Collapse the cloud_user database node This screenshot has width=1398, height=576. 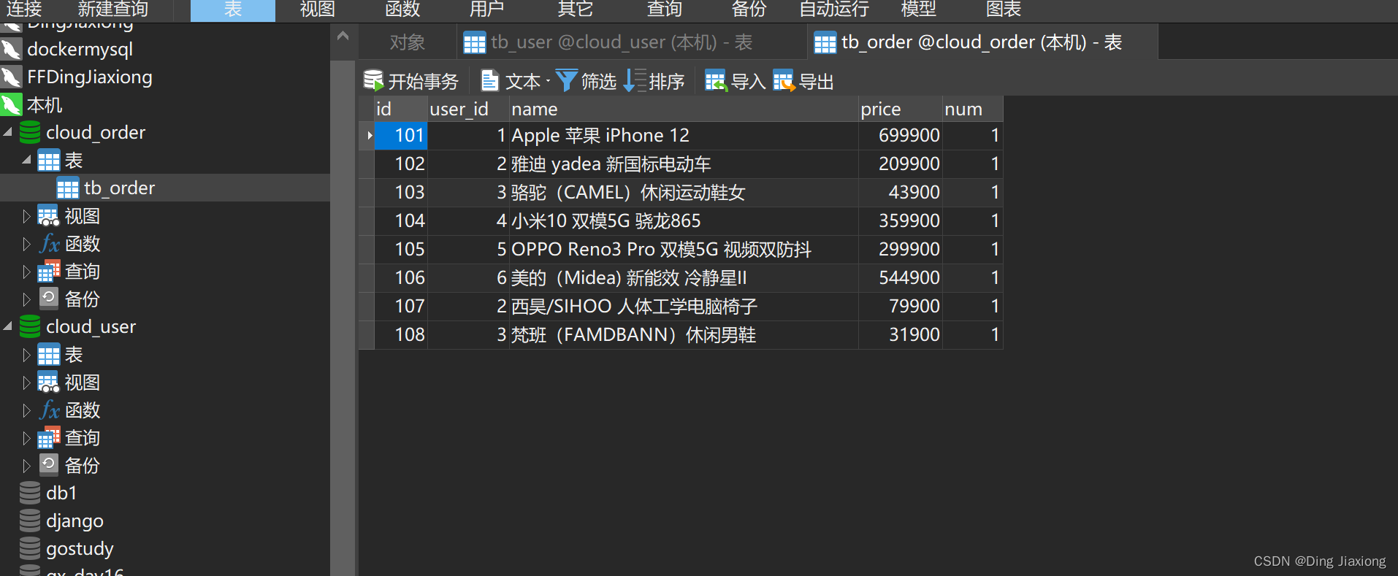8,327
